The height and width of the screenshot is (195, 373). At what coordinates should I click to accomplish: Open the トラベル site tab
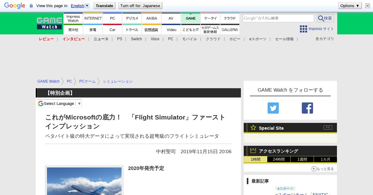(x=132, y=29)
